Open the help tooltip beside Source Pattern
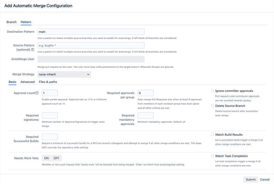Screen dimensions: 274x184 [x=33, y=50]
